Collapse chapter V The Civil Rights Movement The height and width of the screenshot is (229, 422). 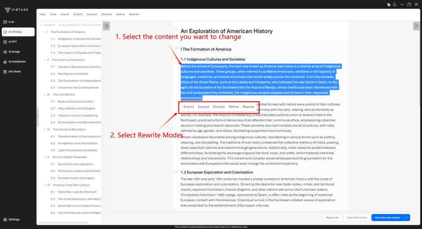pyautogui.click(x=45, y=157)
